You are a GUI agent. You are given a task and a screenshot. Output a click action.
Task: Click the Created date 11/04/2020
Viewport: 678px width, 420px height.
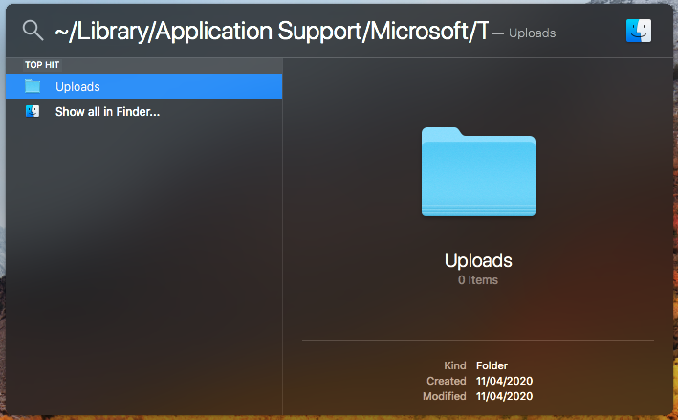504,381
